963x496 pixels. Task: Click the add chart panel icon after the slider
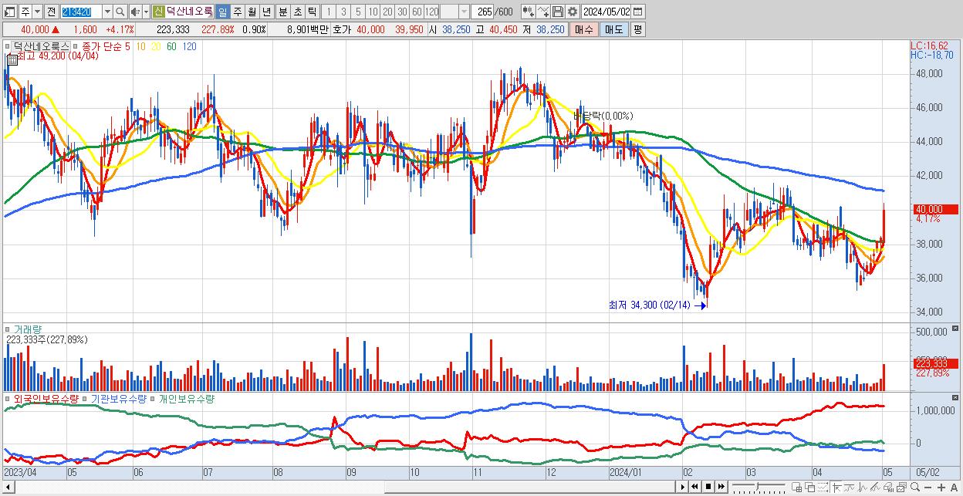[x=797, y=488]
